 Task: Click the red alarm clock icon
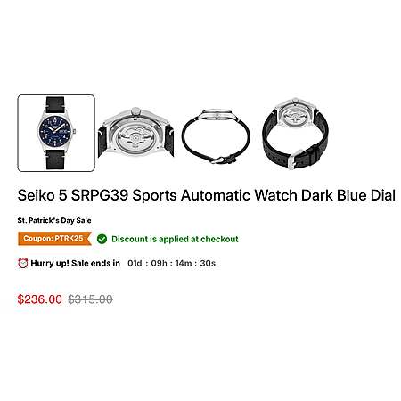23,263
